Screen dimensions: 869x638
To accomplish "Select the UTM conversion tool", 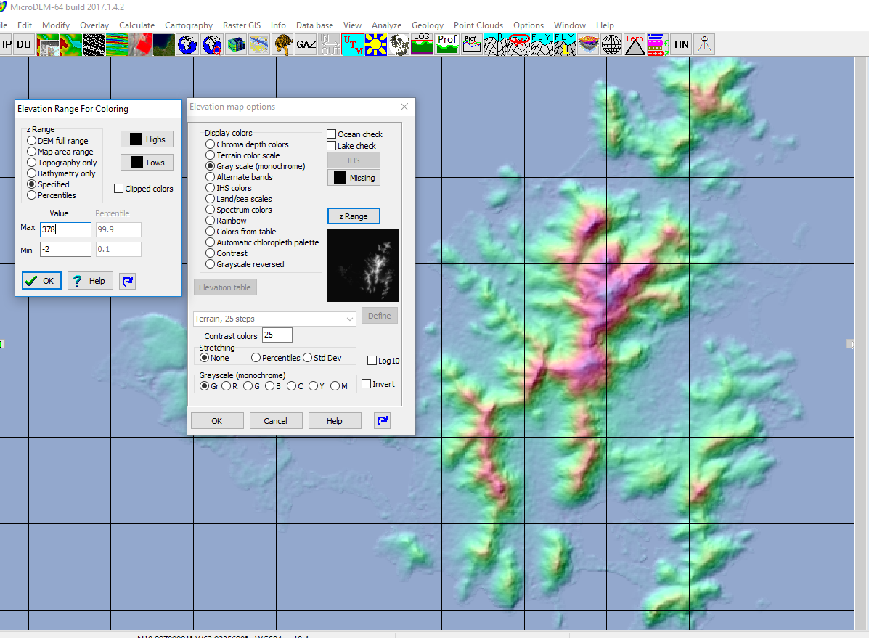I will point(353,44).
